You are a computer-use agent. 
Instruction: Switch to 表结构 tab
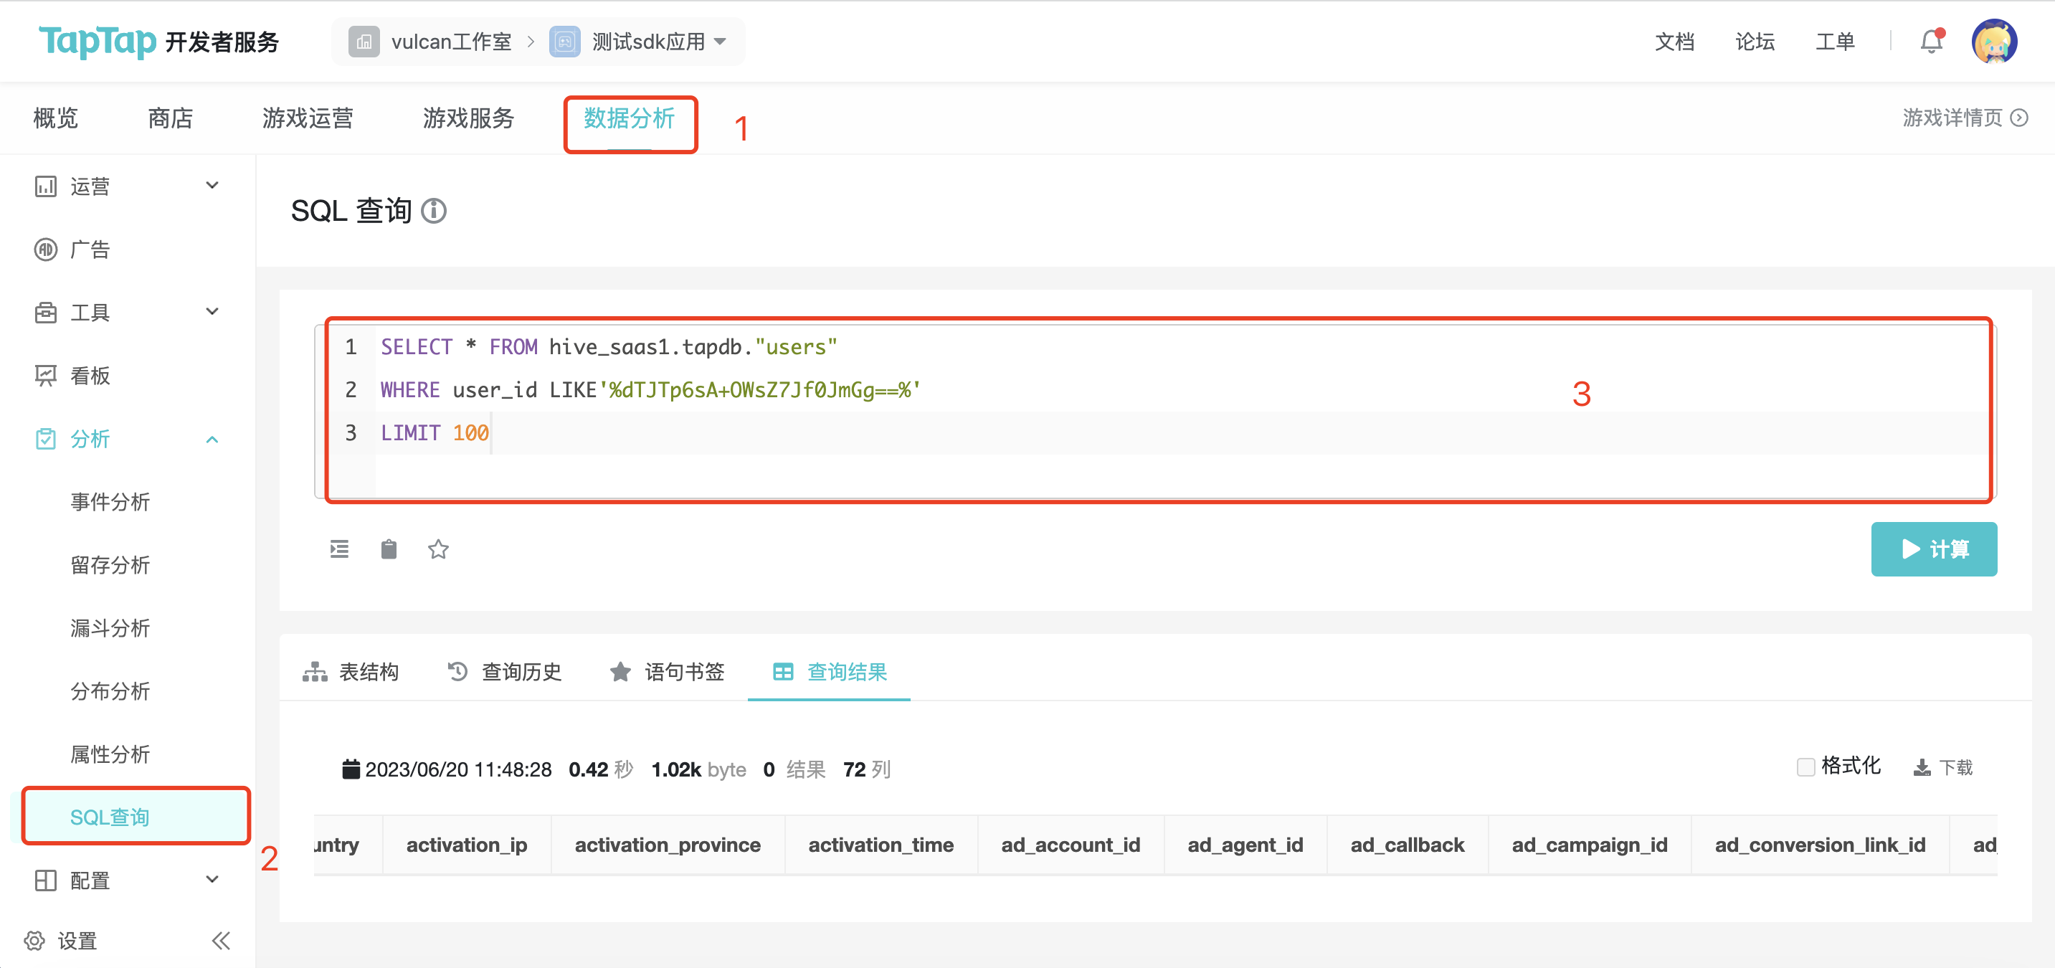[355, 672]
